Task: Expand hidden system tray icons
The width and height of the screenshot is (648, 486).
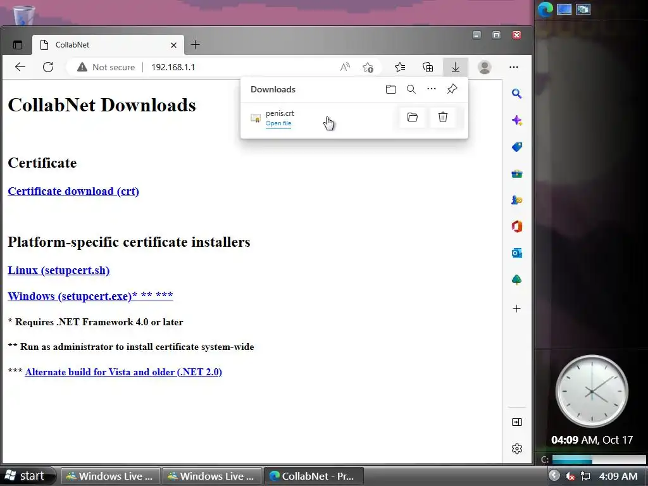Action: pyautogui.click(x=554, y=476)
